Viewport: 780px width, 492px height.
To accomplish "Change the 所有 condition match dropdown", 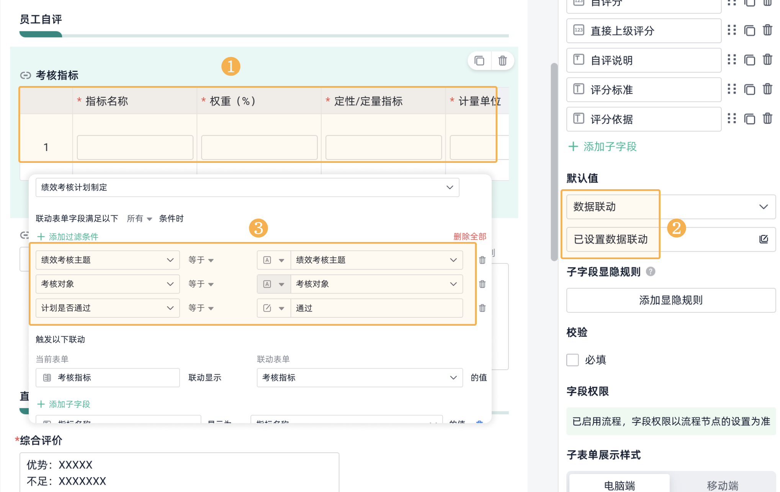I will tap(139, 219).
